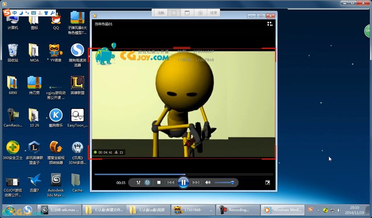
Task: Pause the video in Windows Media Player
Action: tap(183, 182)
